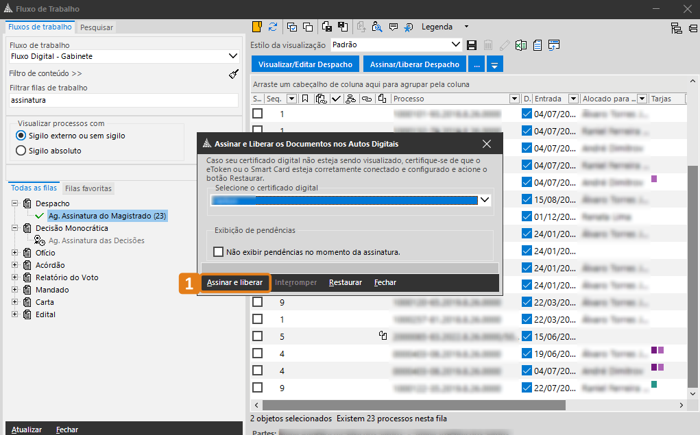Click 'Visualizar/Editar Despacho' button
700x435 pixels.
(x=305, y=64)
